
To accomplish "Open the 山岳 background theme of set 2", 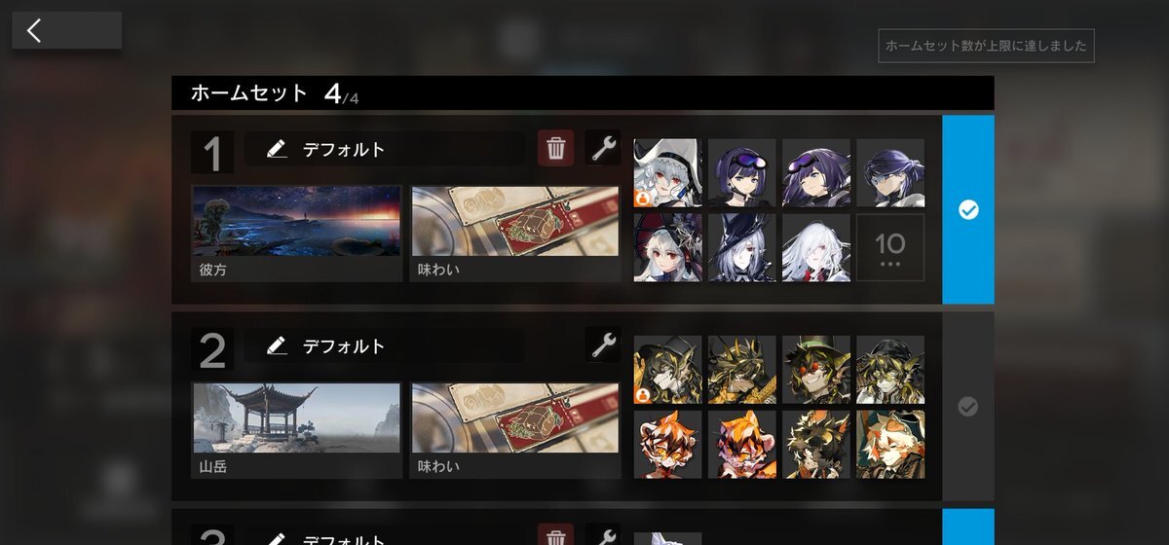I will click(297, 430).
